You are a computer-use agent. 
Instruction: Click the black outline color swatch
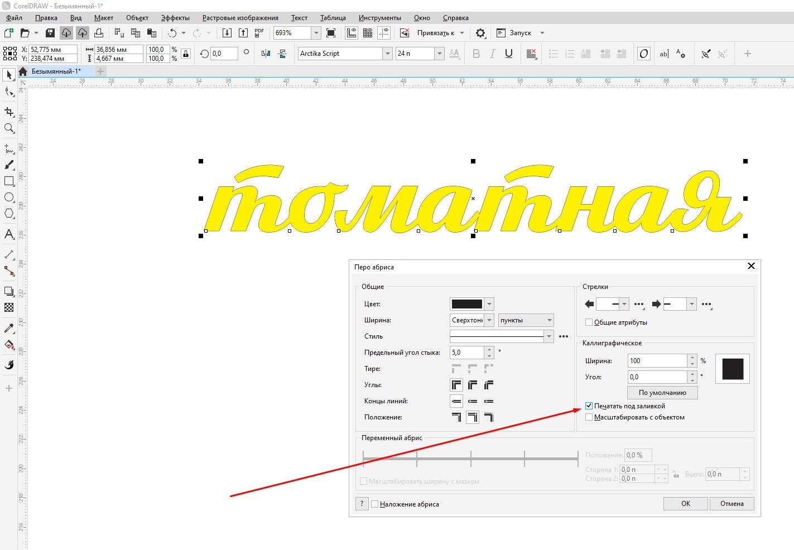coord(467,304)
